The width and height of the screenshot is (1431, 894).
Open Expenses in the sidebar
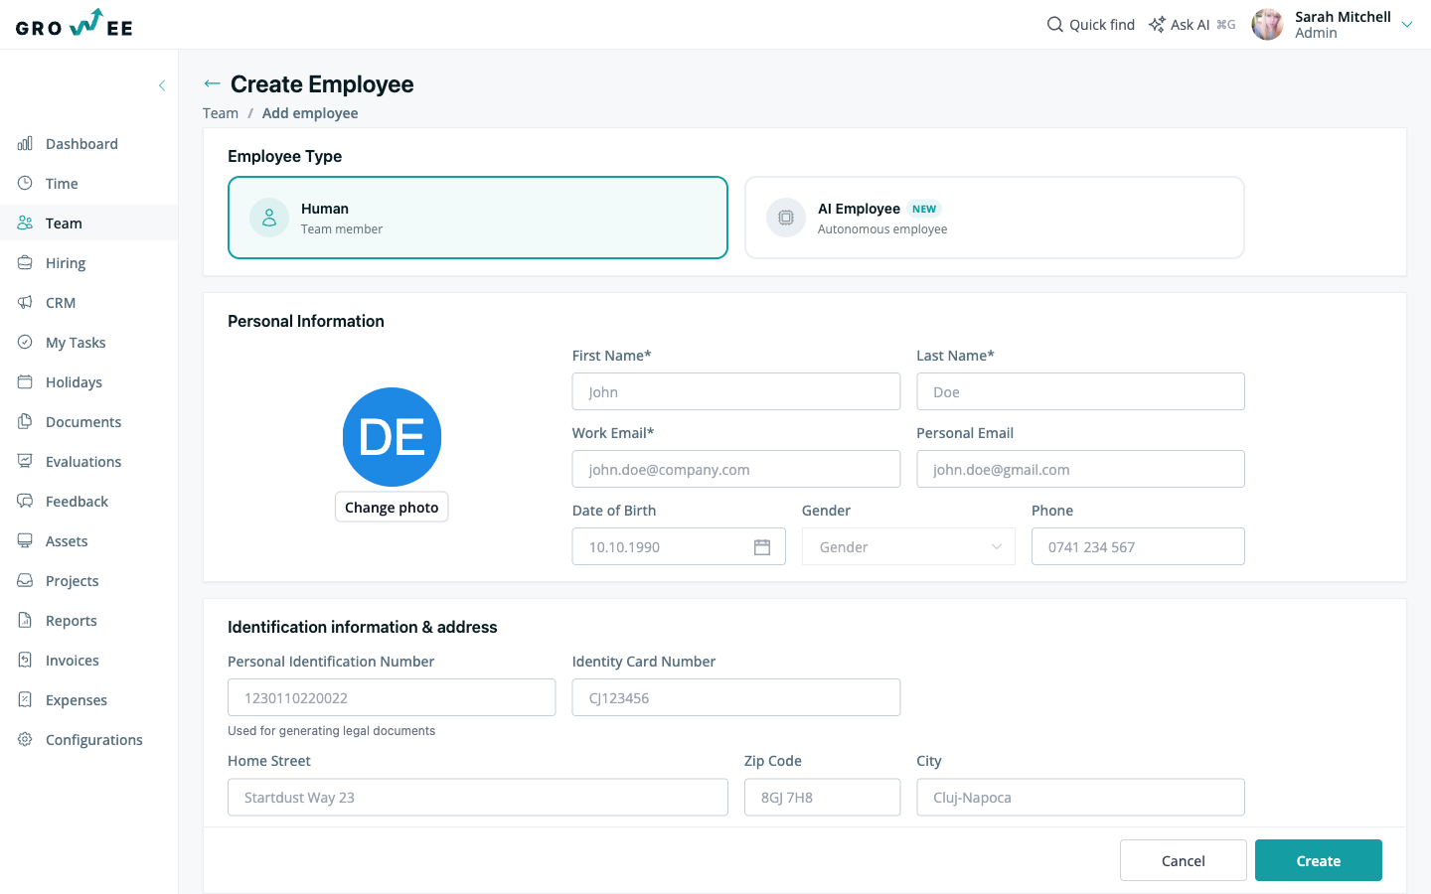[89, 700]
